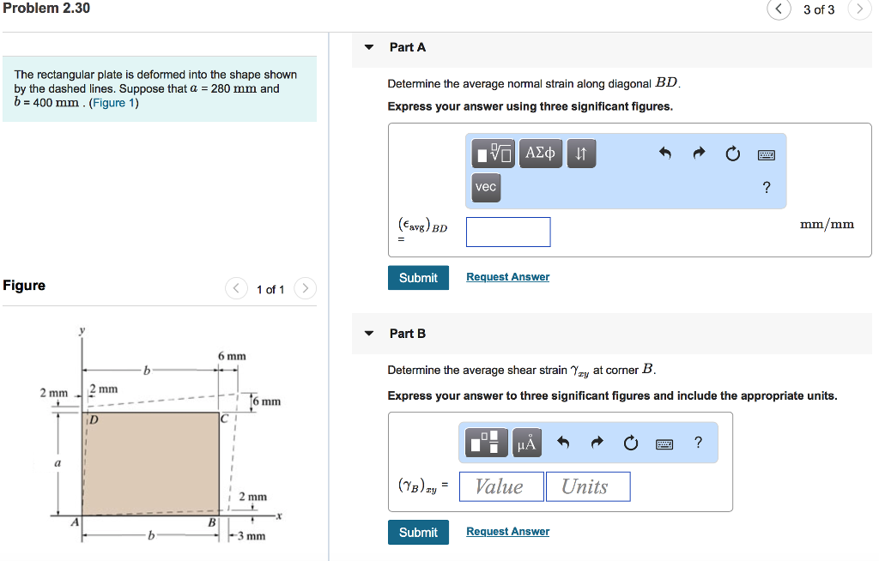Click the Units input field in Part B
Image resolution: width=879 pixels, height=561 pixels.
588,486
